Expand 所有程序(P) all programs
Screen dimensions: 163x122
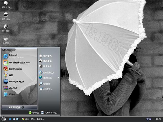tap(19, 107)
